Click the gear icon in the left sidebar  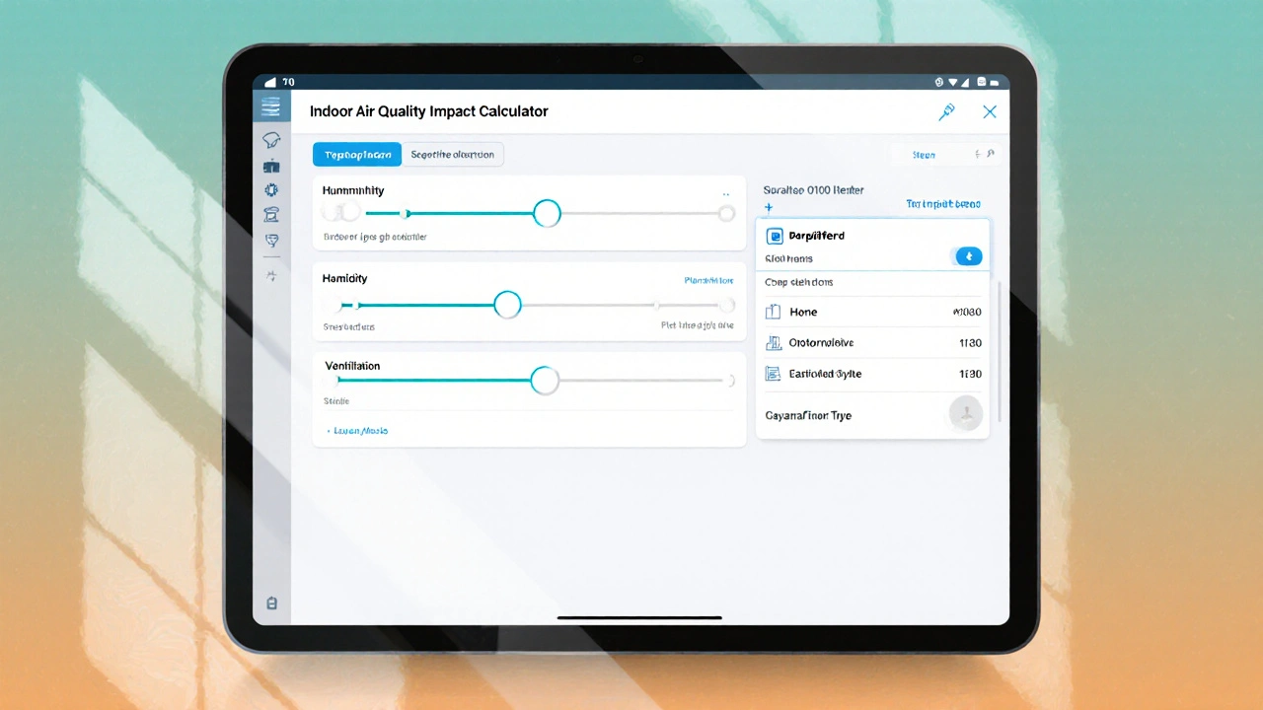pos(271,189)
